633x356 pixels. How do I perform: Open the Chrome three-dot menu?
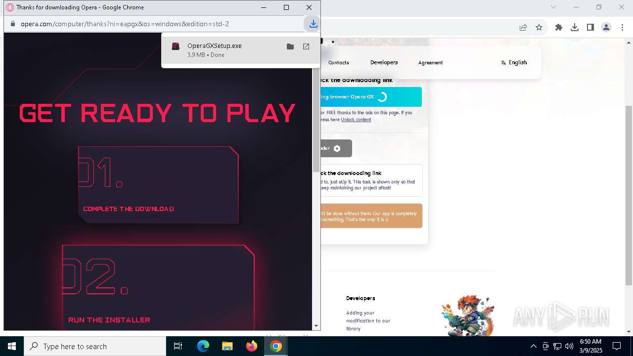click(x=622, y=28)
